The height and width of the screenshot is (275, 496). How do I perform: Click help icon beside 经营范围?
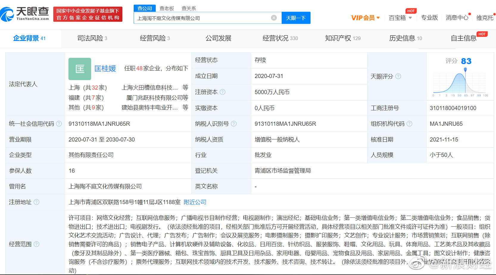coord(36,244)
